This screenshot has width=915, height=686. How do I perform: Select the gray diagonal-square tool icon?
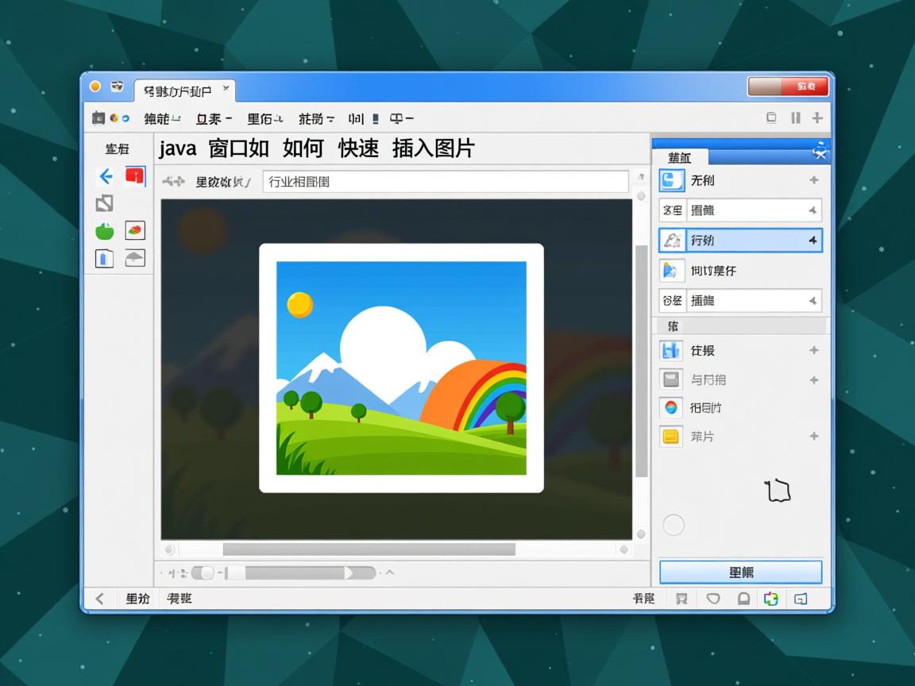[x=105, y=203]
